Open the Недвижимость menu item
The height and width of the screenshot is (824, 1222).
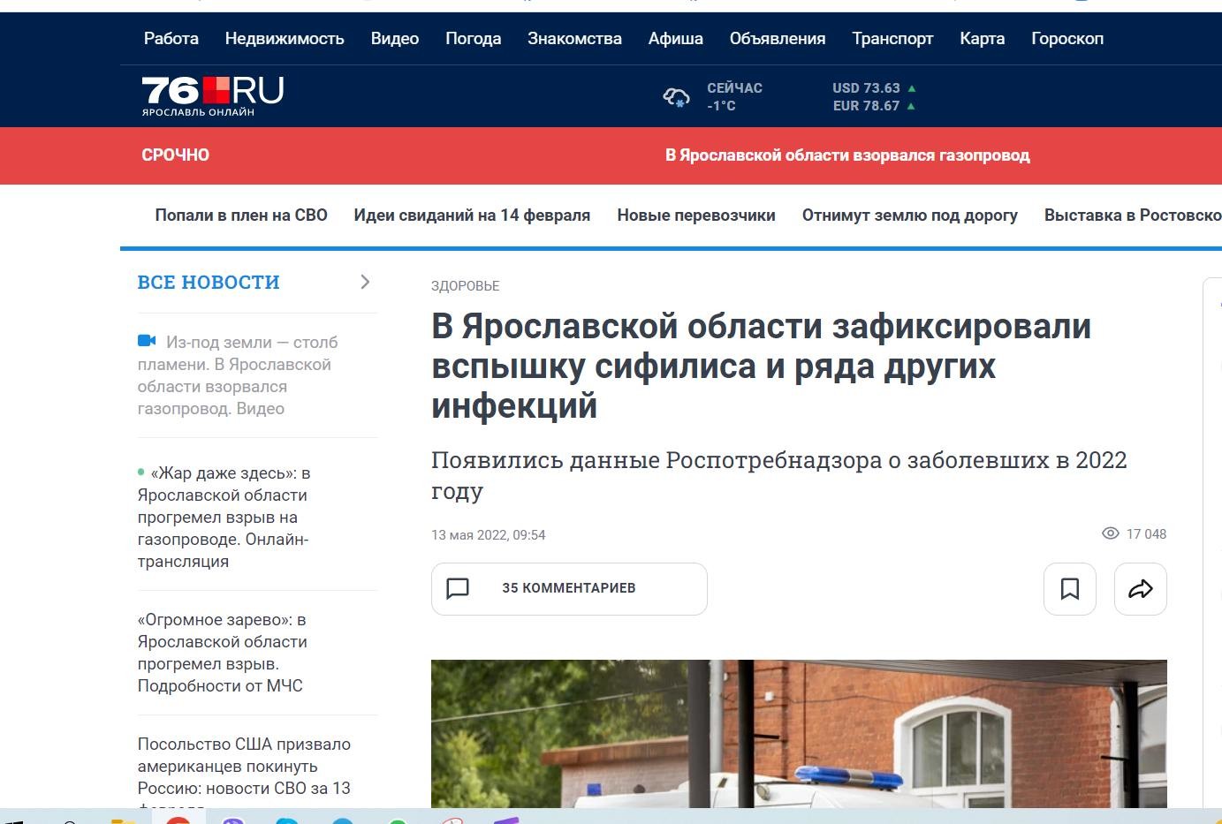point(285,39)
